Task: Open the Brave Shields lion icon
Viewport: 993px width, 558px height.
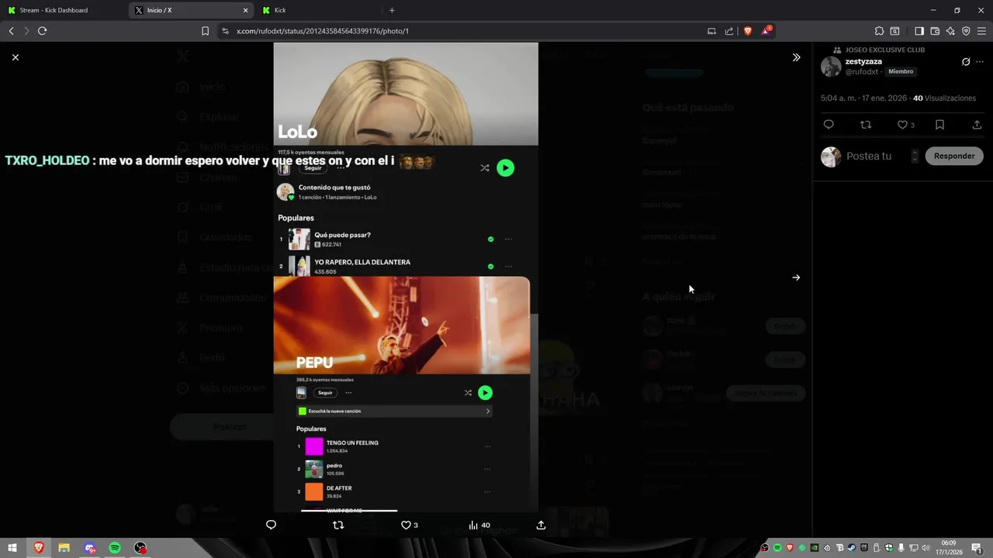Action: tap(748, 31)
